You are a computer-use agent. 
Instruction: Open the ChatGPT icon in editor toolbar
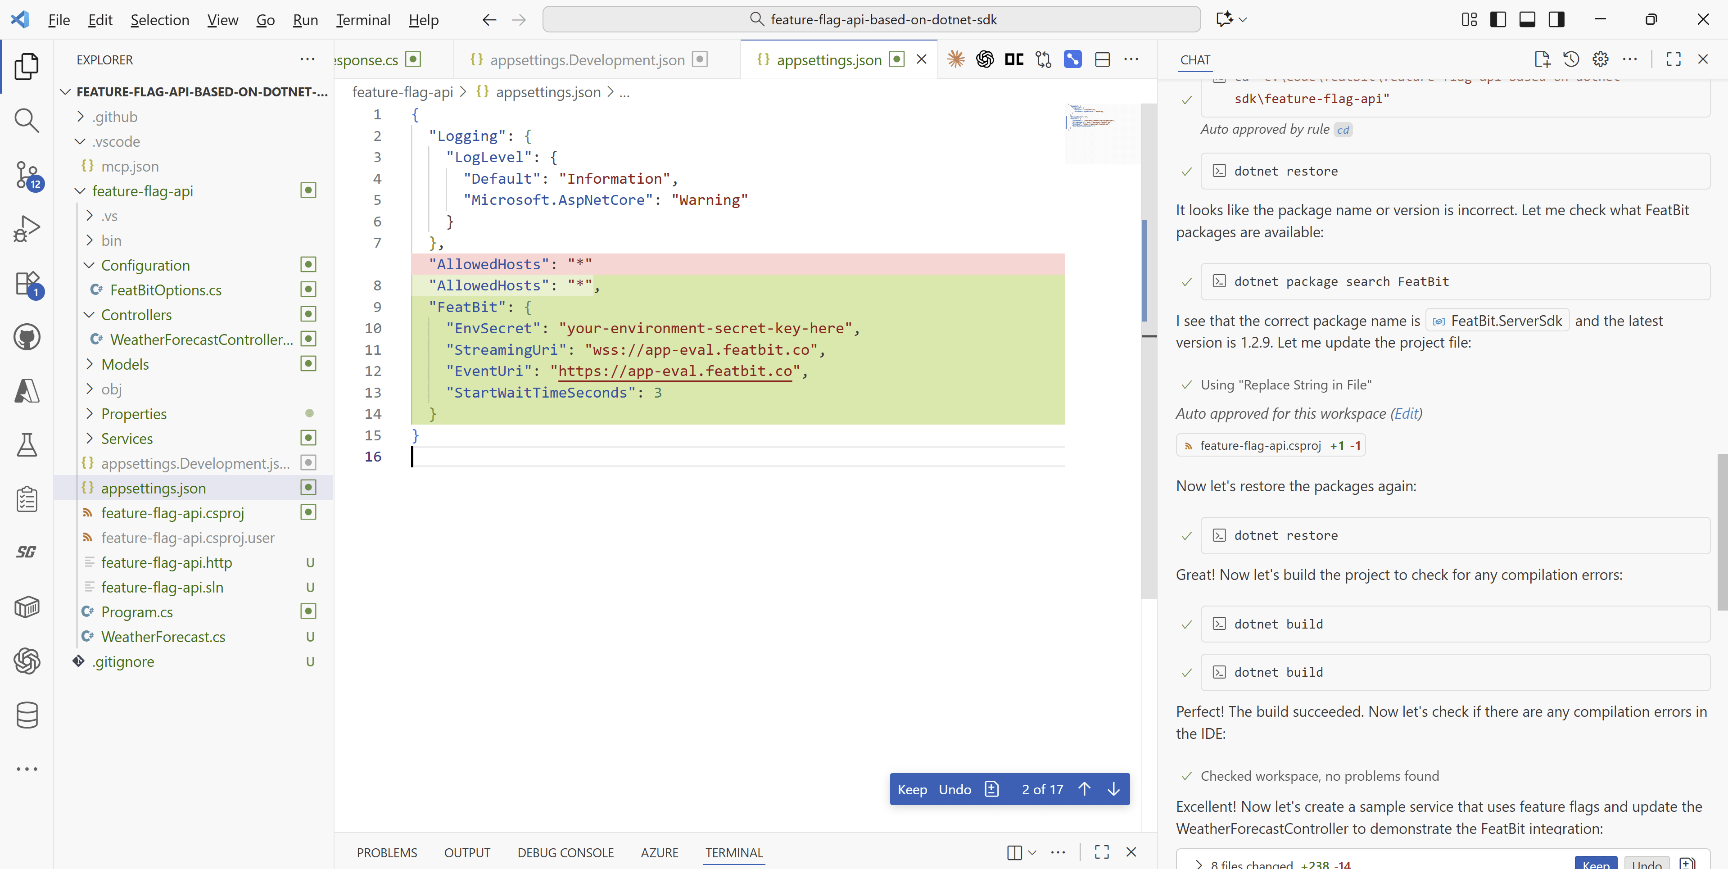point(985,59)
